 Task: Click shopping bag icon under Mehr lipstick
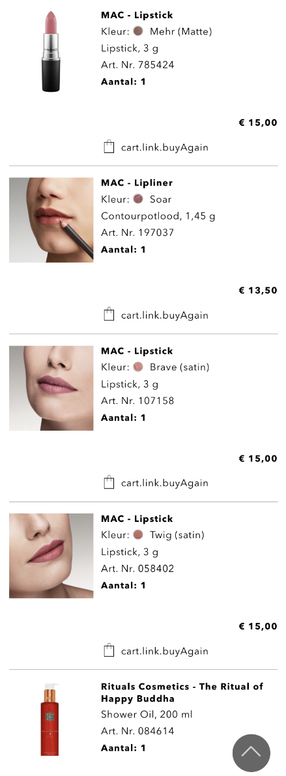pyautogui.click(x=109, y=147)
